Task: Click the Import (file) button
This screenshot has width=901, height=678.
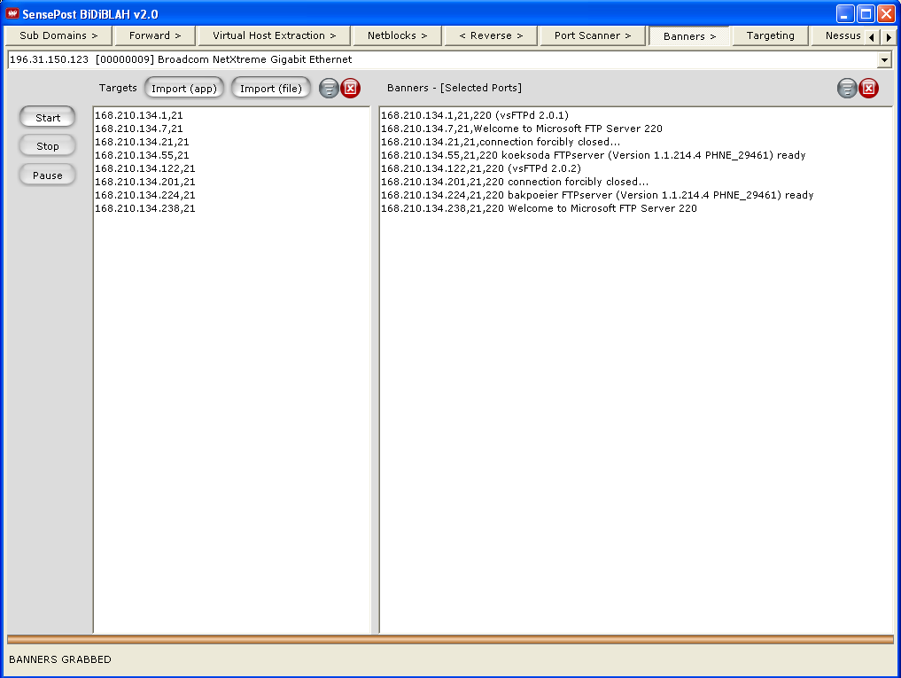Action: pos(271,89)
